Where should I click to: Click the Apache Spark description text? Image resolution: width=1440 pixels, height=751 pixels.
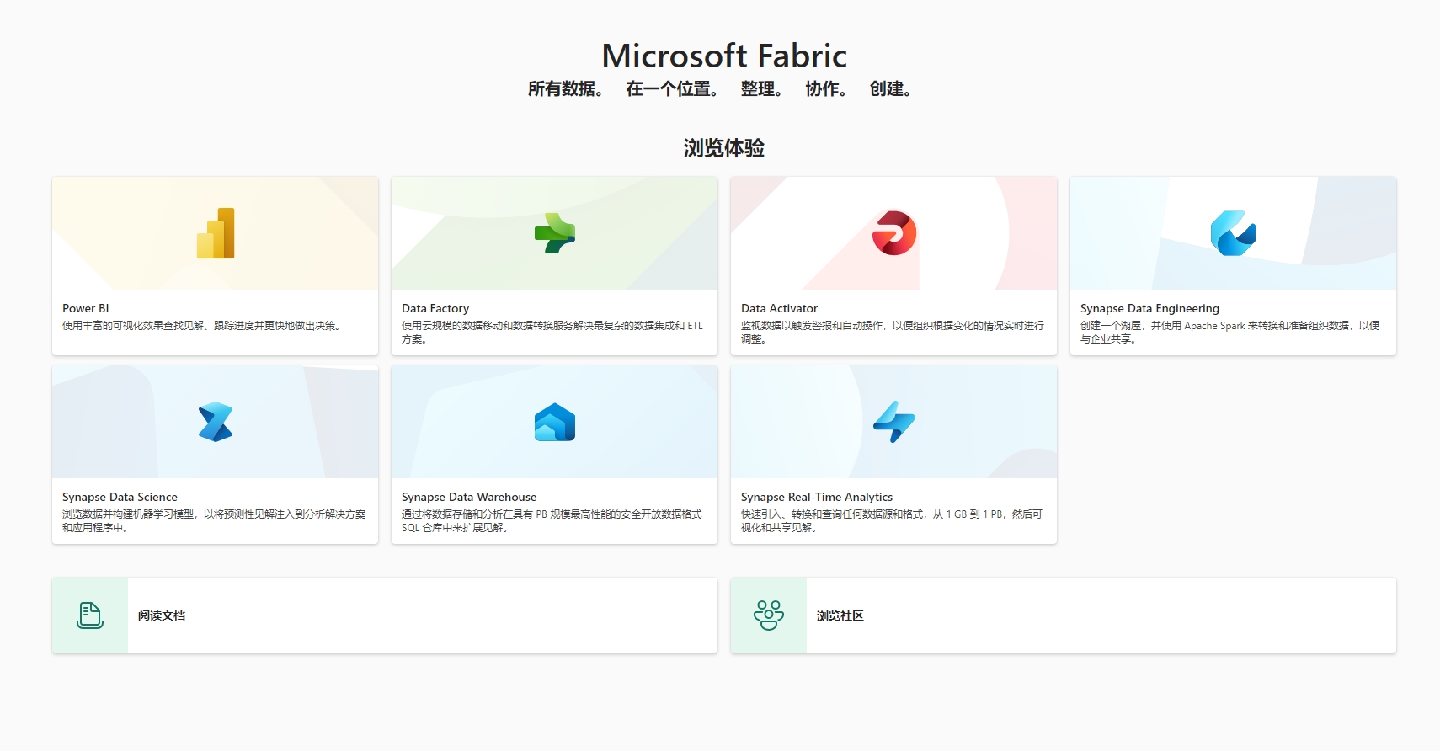[1230, 333]
